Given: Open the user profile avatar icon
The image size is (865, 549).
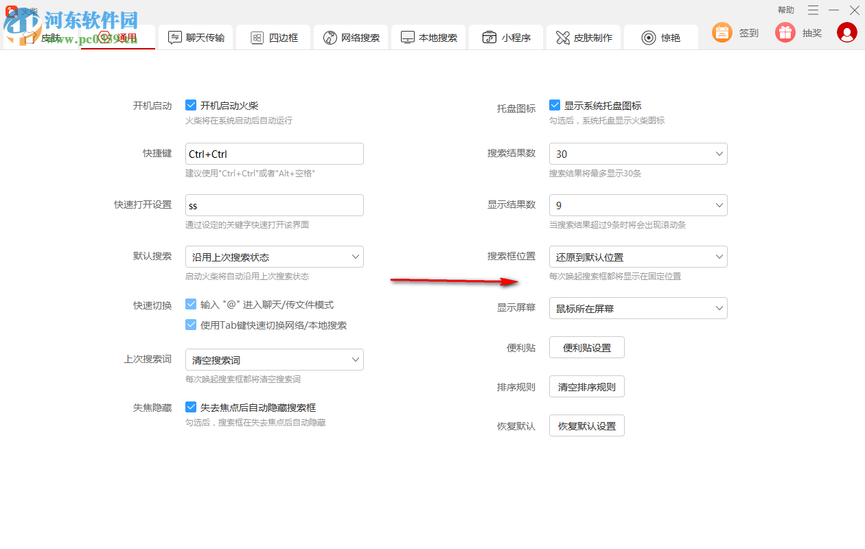Looking at the screenshot, I should [x=846, y=32].
